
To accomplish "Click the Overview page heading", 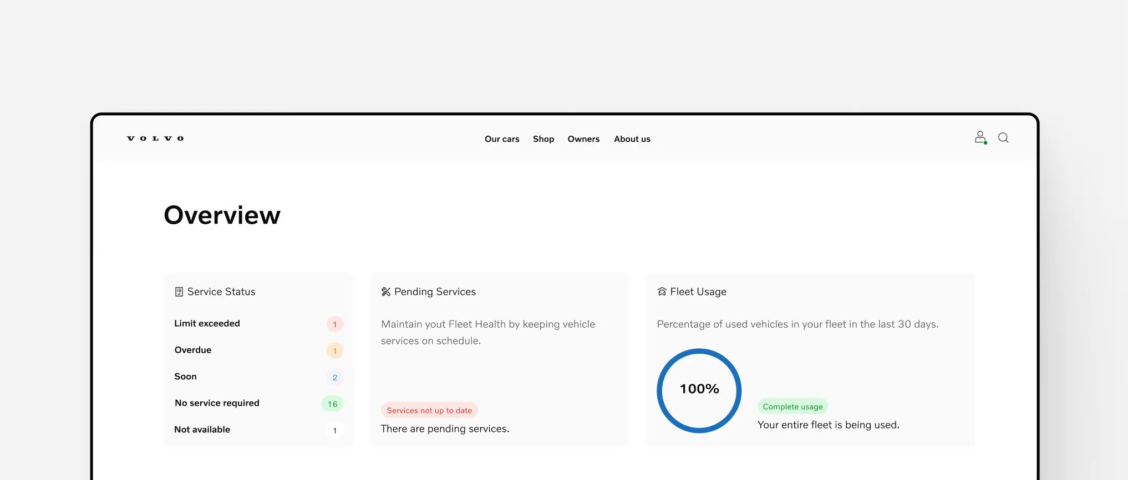I will click(222, 215).
